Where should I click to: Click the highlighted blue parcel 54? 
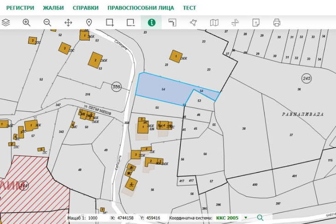164,89
